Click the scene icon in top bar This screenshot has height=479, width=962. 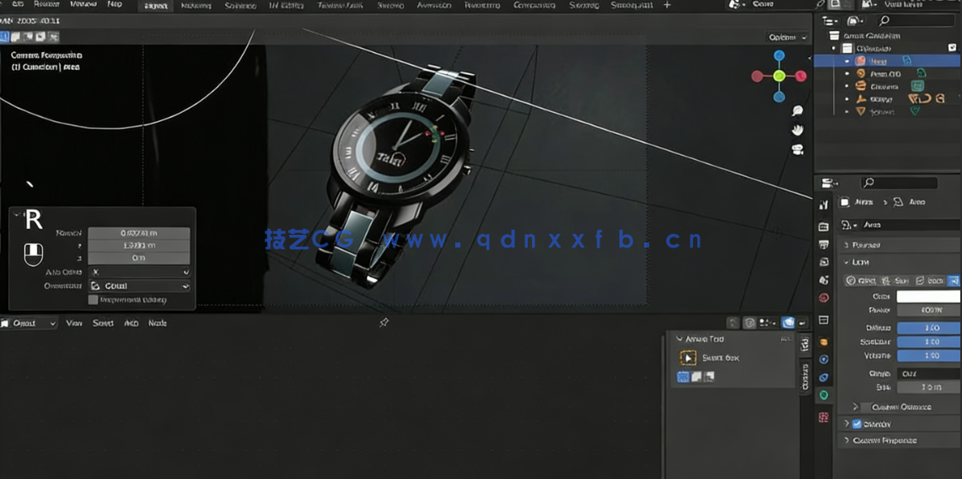pyautogui.click(x=735, y=4)
